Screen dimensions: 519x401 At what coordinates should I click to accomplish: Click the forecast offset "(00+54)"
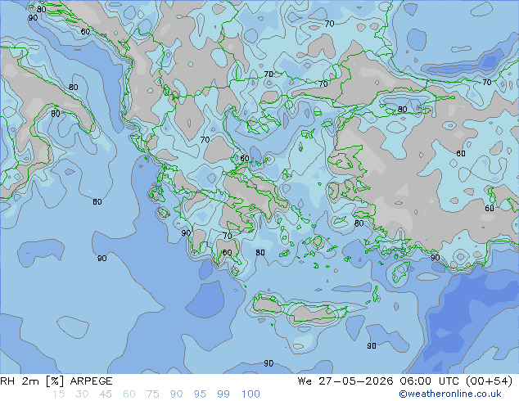point(489,381)
